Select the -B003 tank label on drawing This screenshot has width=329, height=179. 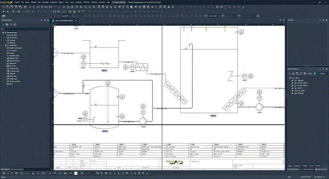[x=213, y=116]
